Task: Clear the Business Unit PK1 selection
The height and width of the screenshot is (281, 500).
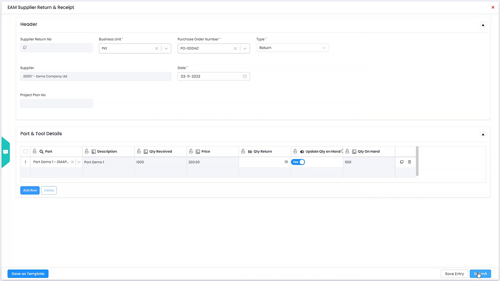Action: 156,48
